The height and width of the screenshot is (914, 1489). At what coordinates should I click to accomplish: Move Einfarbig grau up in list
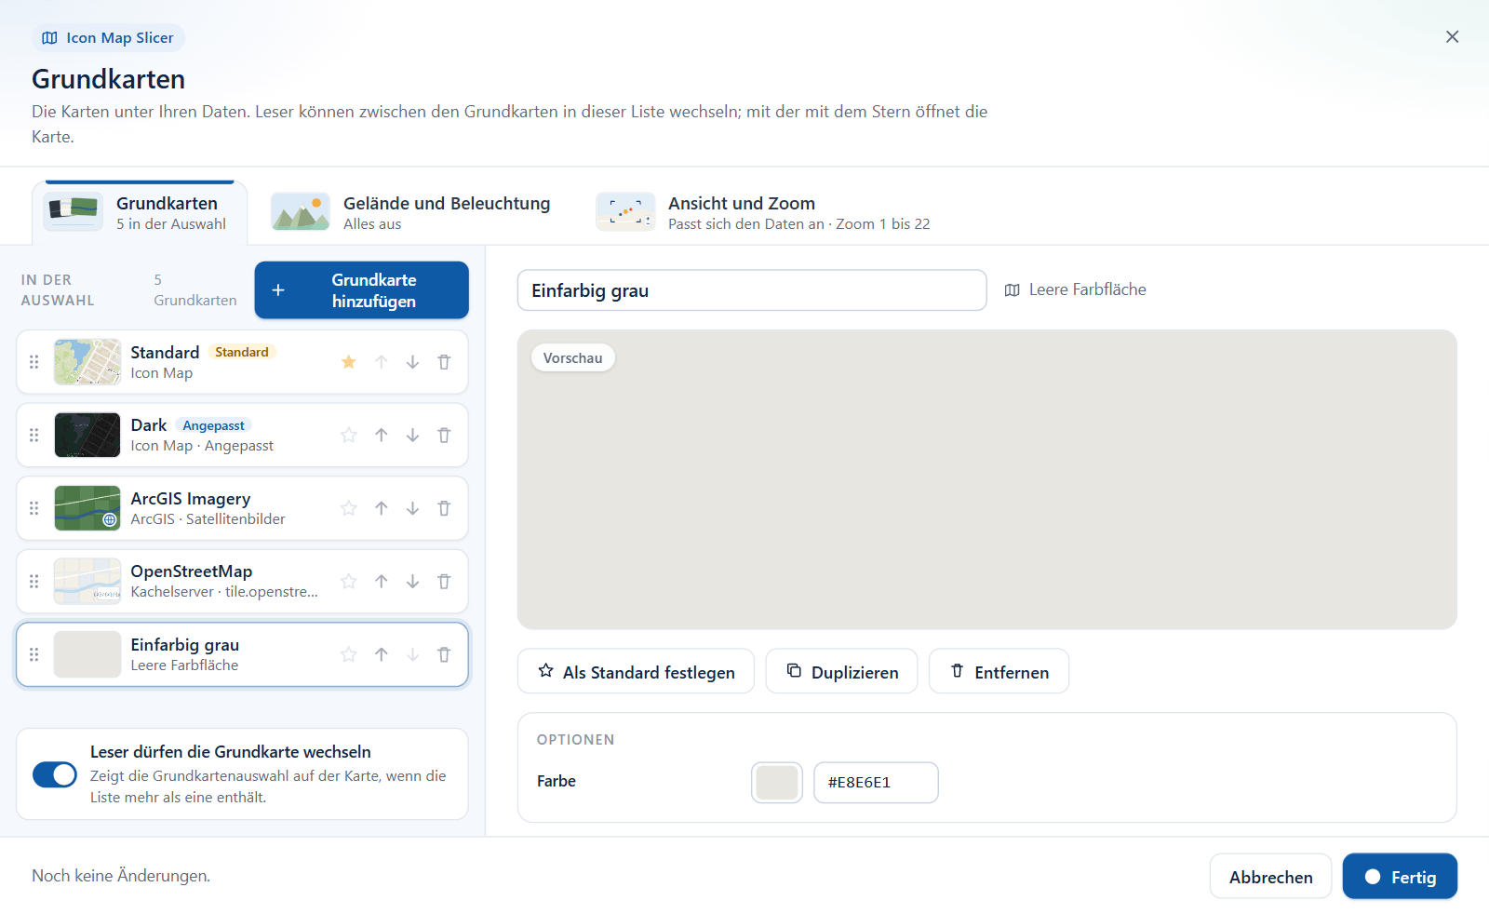pyautogui.click(x=382, y=654)
